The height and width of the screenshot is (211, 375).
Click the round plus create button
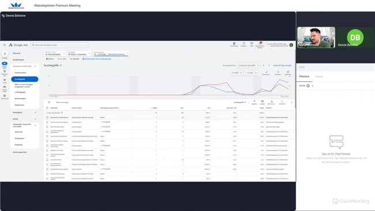pos(5,54)
